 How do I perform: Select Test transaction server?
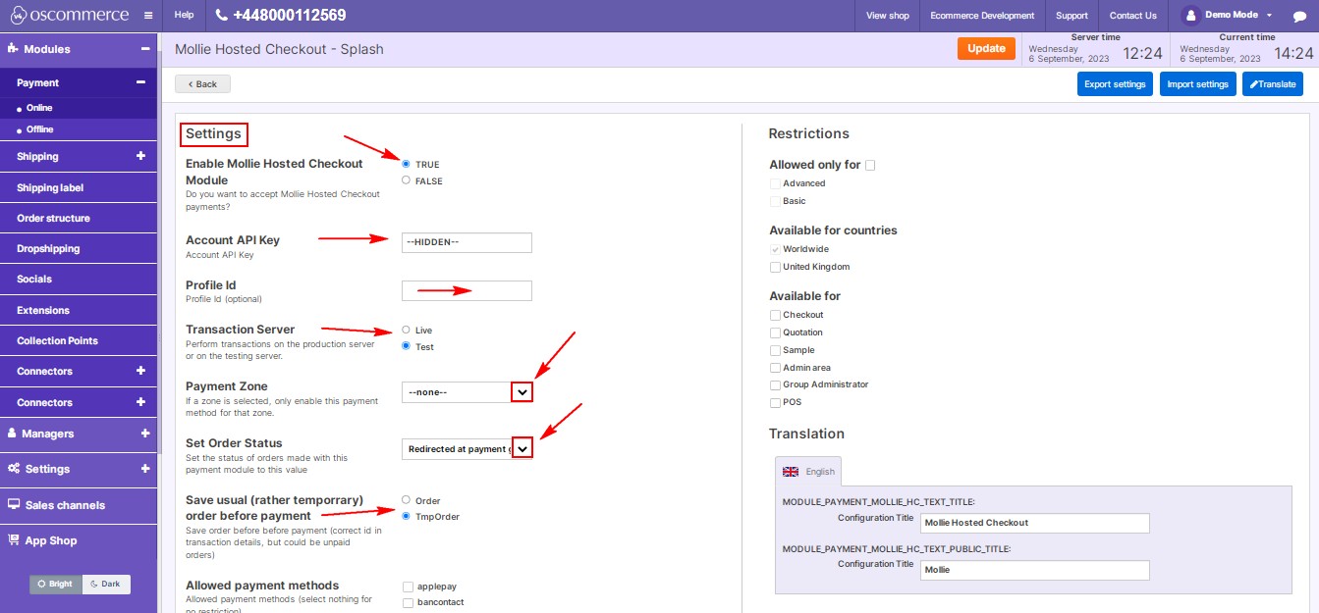tap(406, 346)
